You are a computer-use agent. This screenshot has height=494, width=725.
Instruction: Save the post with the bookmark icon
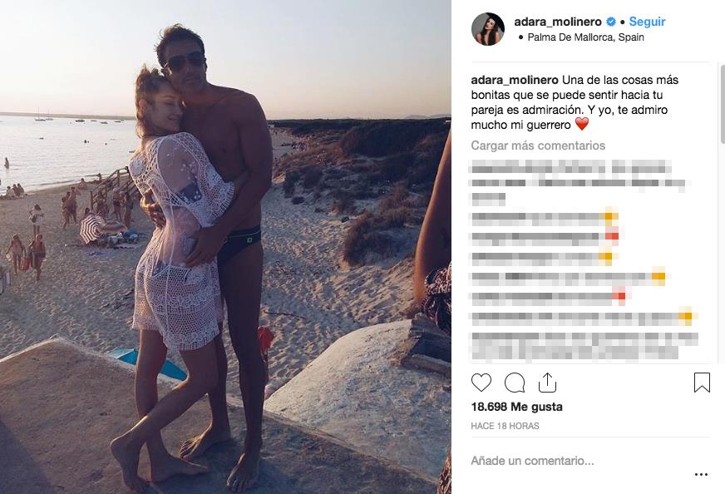[702, 383]
